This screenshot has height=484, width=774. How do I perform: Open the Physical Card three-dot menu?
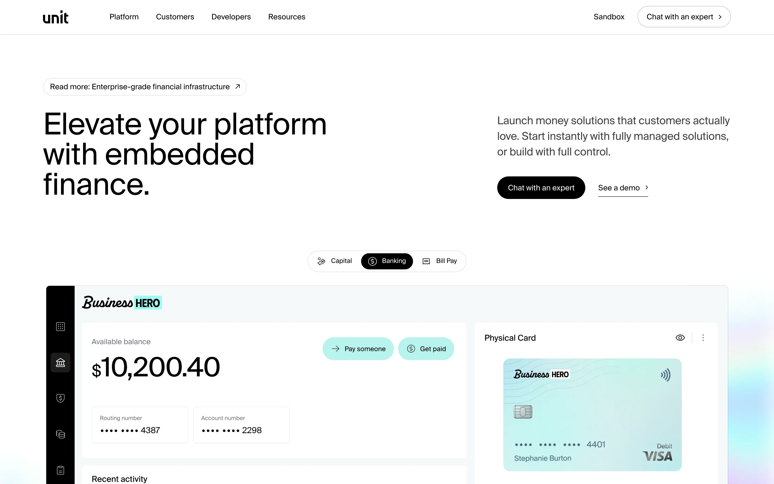tap(703, 338)
